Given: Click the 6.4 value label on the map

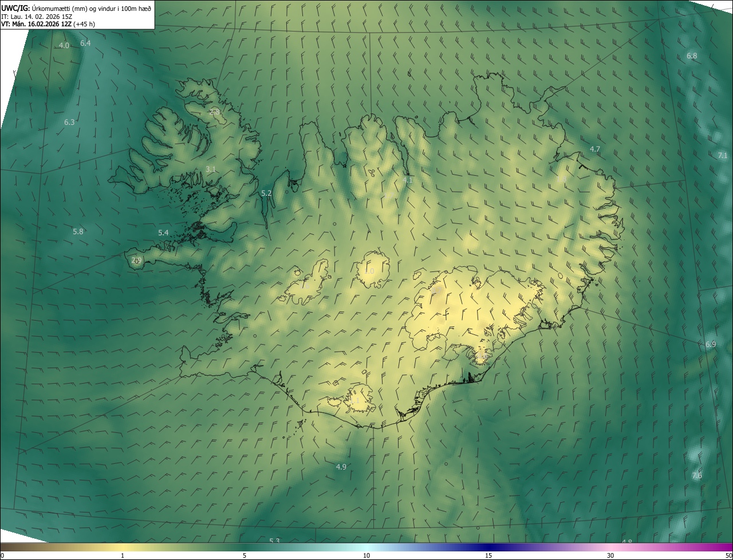Looking at the screenshot, I should click(x=85, y=43).
